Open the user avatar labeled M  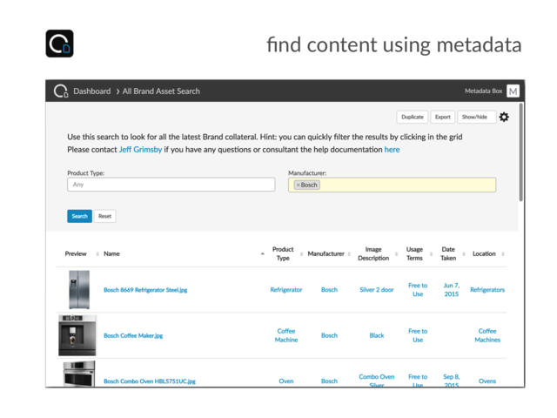click(513, 91)
